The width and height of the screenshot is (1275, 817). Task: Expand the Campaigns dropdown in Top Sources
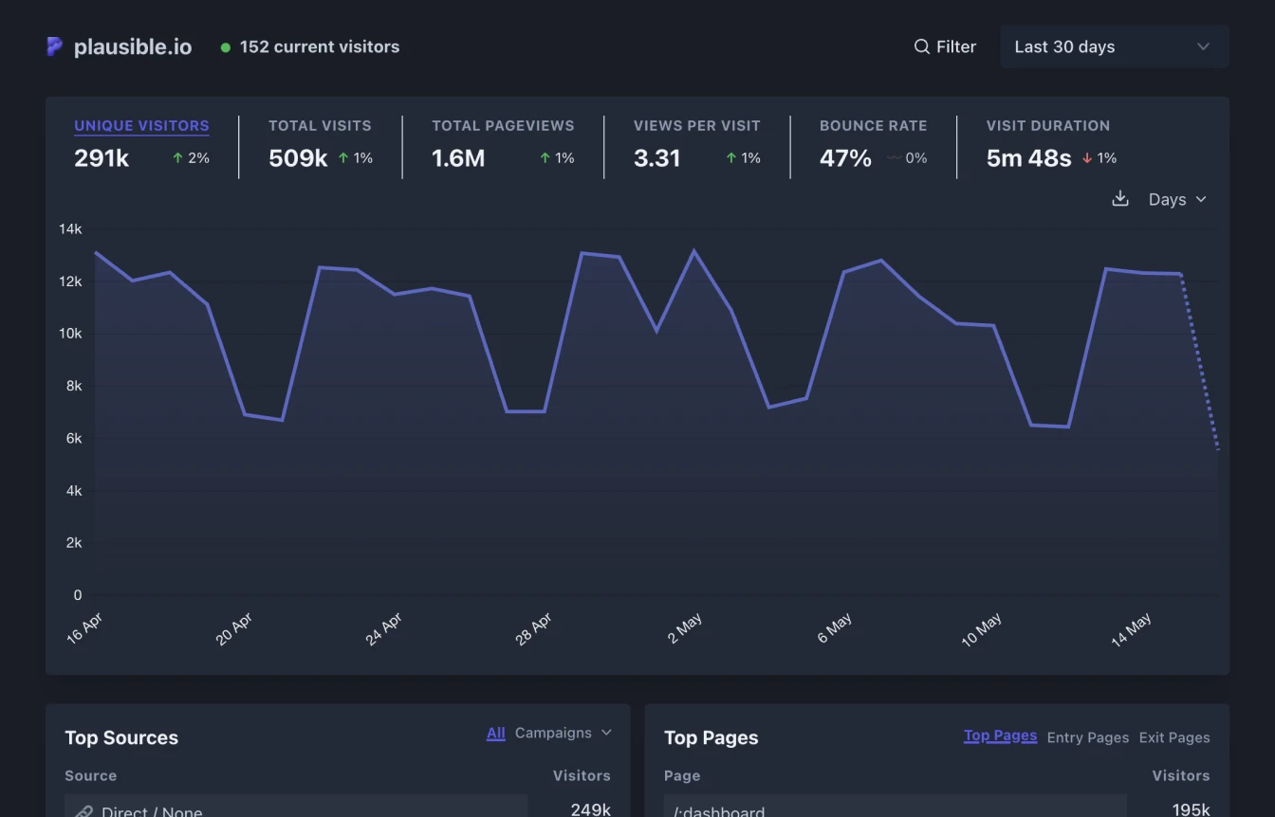click(x=564, y=733)
